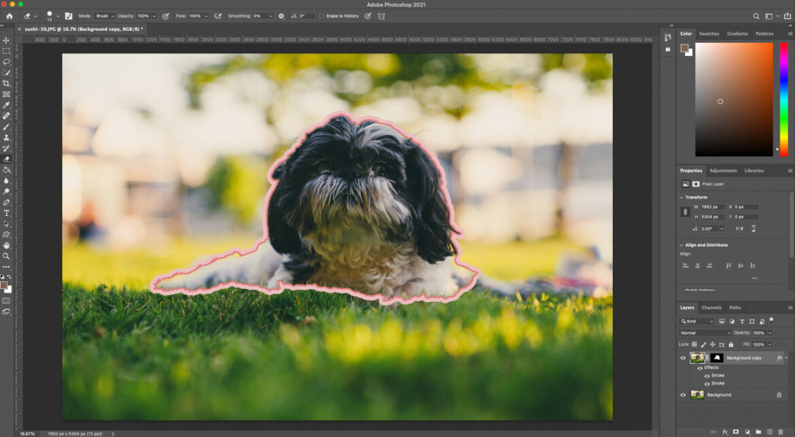The height and width of the screenshot is (437, 795).
Task: Toggle visibility of the Effects entry
Action: click(700, 368)
